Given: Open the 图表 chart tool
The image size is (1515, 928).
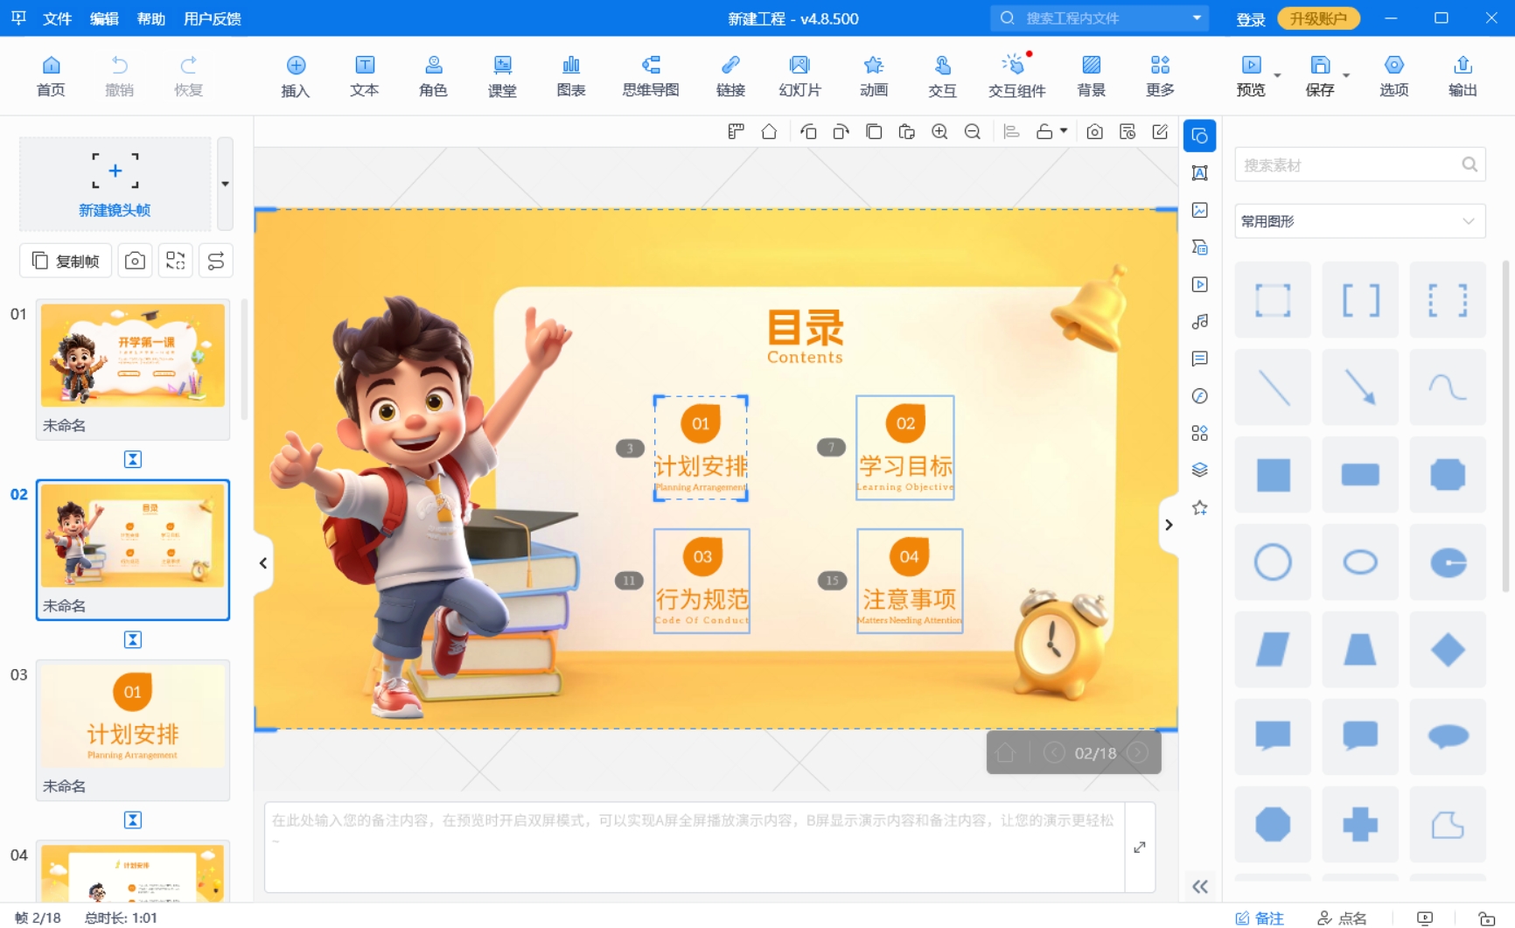Looking at the screenshot, I should 571,76.
